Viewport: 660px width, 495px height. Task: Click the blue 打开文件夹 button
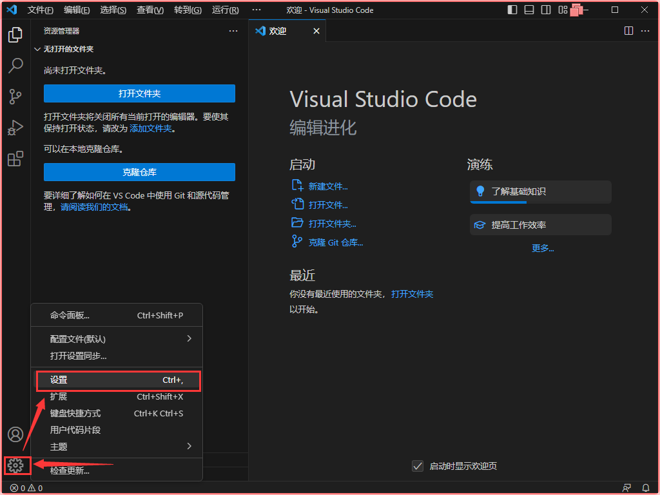tap(139, 93)
